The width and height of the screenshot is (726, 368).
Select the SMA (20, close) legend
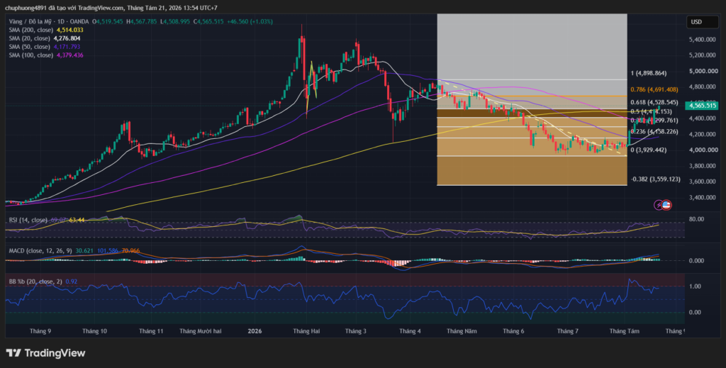point(30,38)
